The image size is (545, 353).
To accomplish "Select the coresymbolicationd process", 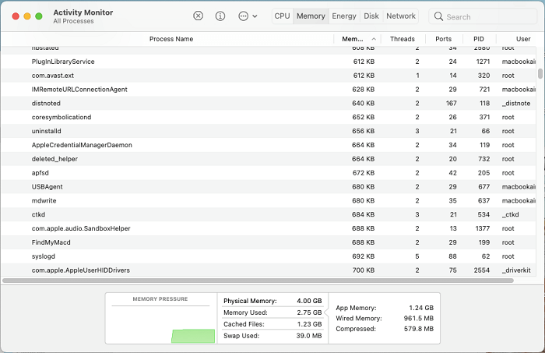I will pyautogui.click(x=269, y=117).
